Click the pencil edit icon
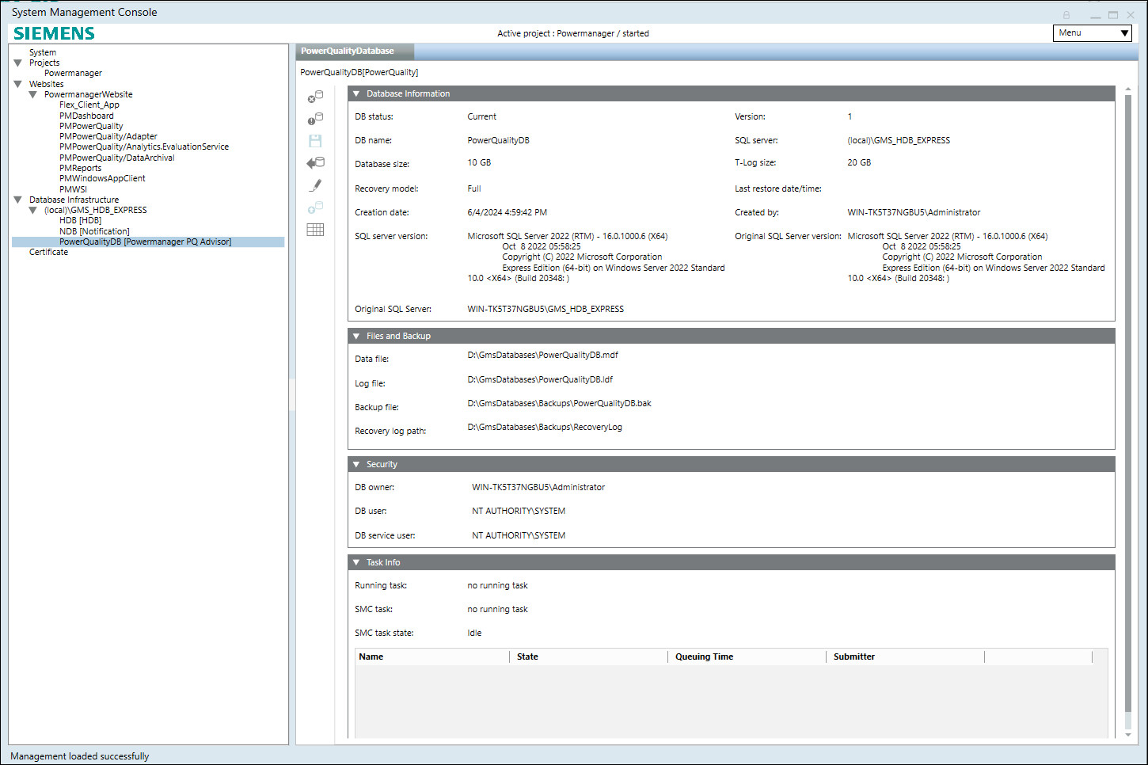Screen dimensions: 1148x765 [x=315, y=185]
